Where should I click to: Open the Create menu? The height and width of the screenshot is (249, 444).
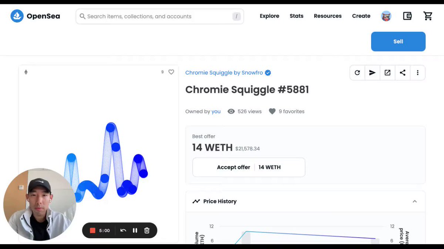361,16
